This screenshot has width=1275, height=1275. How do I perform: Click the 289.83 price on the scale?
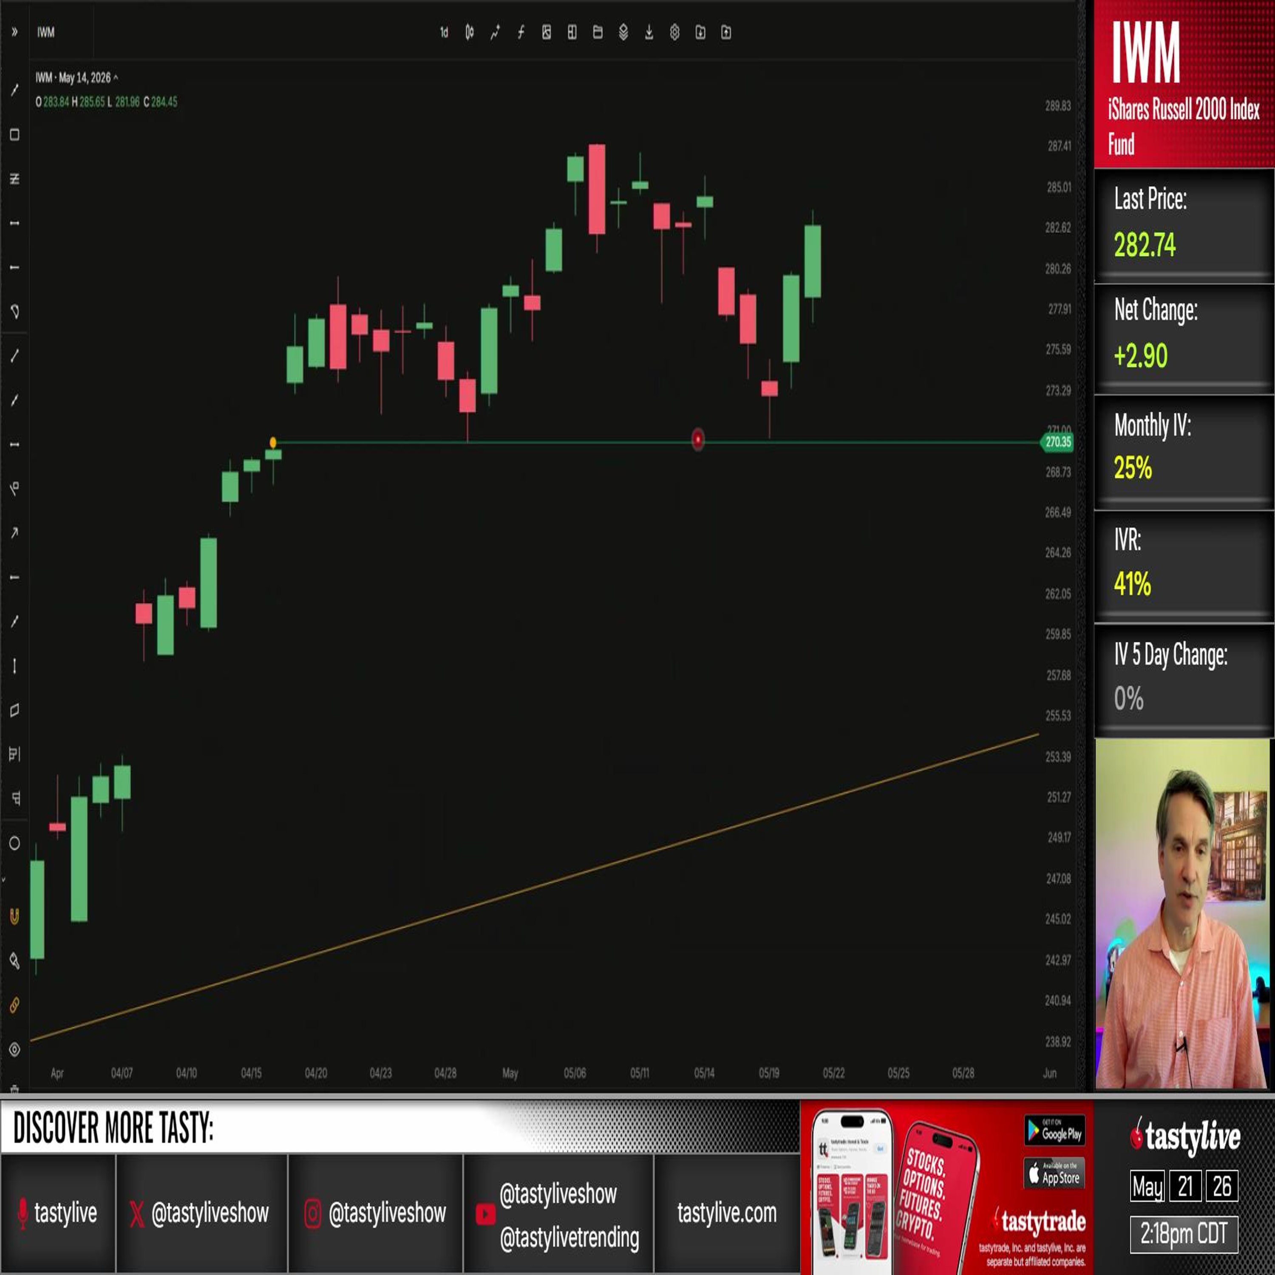pos(1058,105)
